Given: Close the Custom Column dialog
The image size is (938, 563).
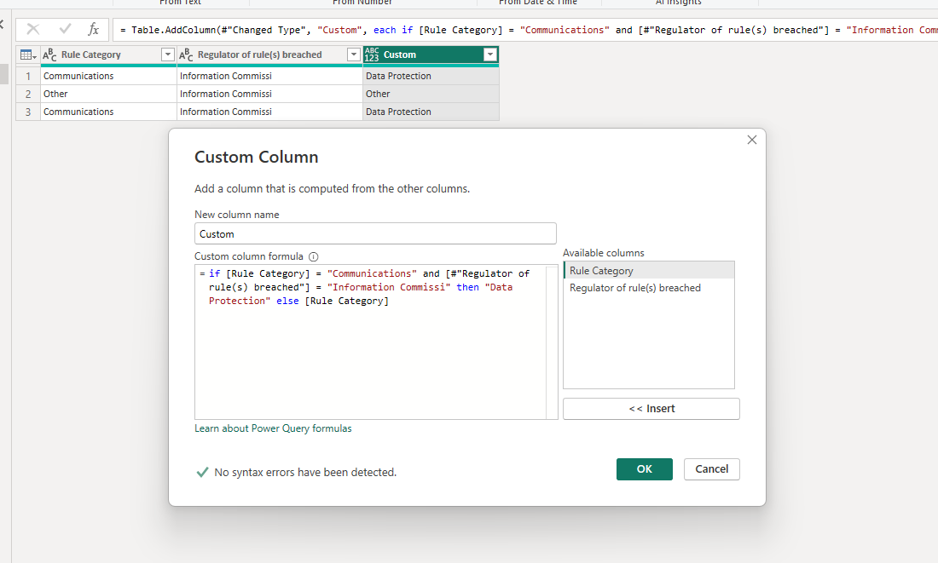Looking at the screenshot, I should pyautogui.click(x=752, y=140).
